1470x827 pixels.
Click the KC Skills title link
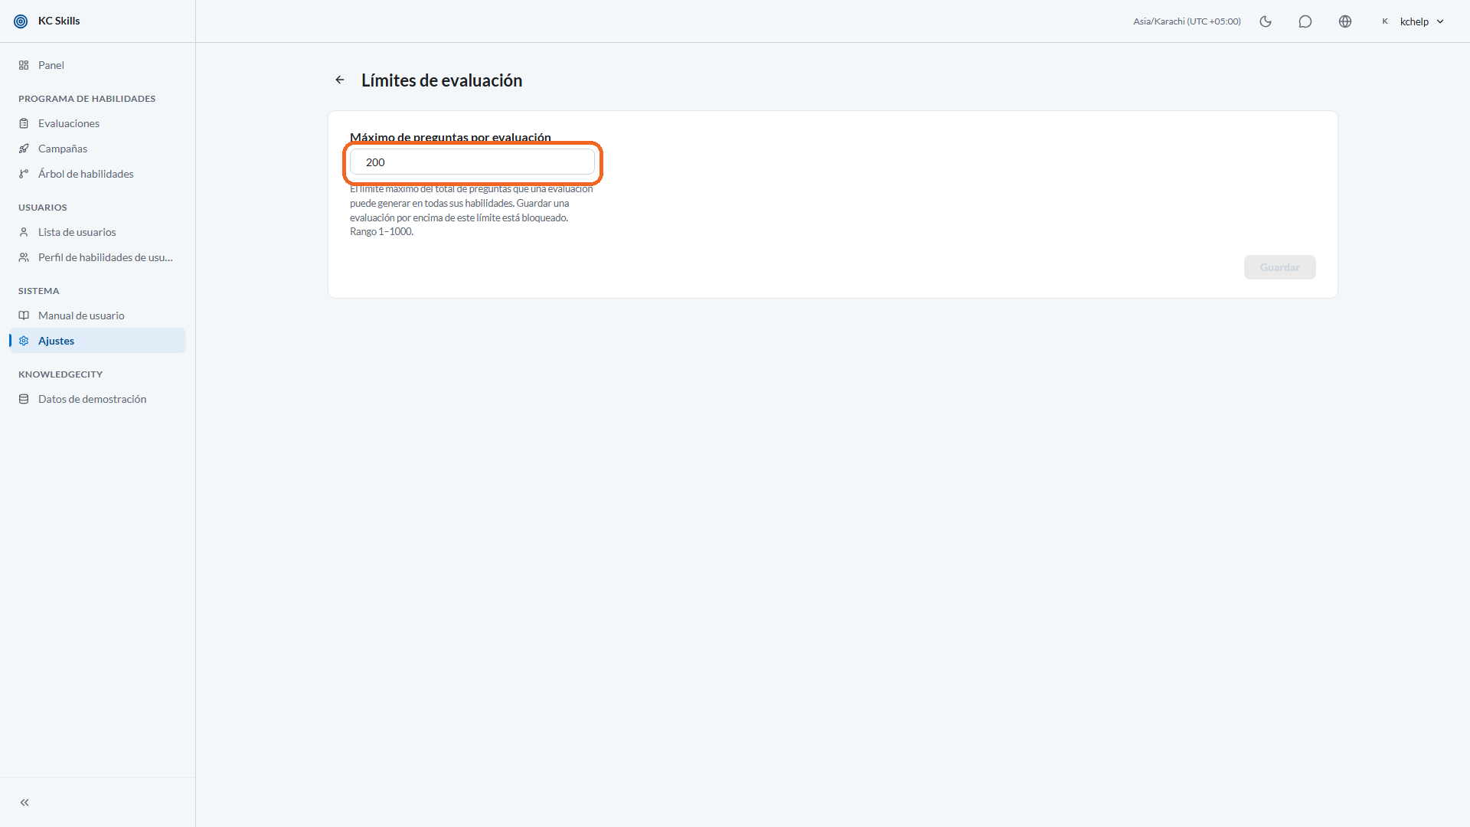(59, 21)
